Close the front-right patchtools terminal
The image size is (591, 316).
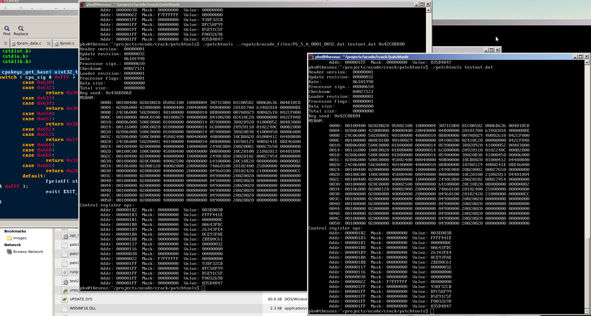click(x=586, y=57)
